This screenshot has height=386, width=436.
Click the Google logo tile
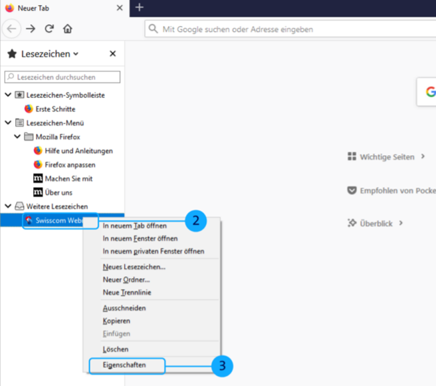[x=429, y=92]
